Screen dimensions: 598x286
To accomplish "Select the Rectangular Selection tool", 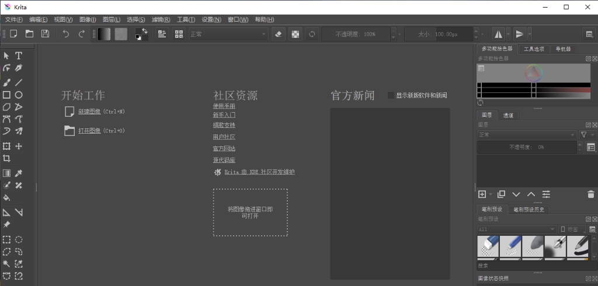I will (6, 239).
